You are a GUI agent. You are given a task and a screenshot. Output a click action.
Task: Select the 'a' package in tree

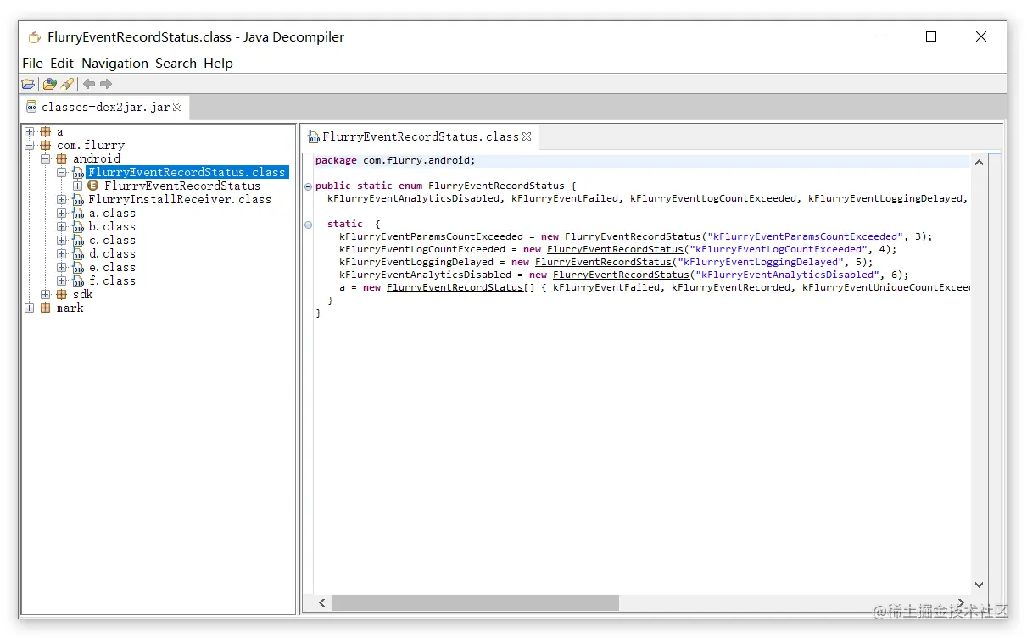pos(60,132)
